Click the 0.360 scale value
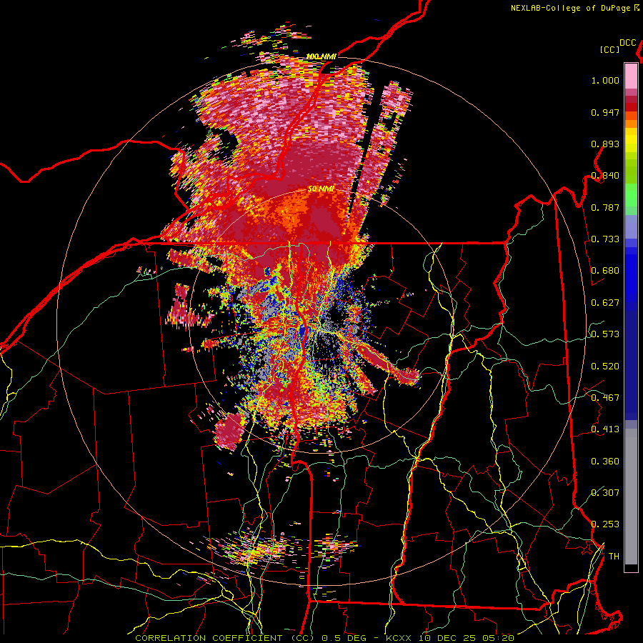This screenshot has height=643, width=643. click(605, 462)
